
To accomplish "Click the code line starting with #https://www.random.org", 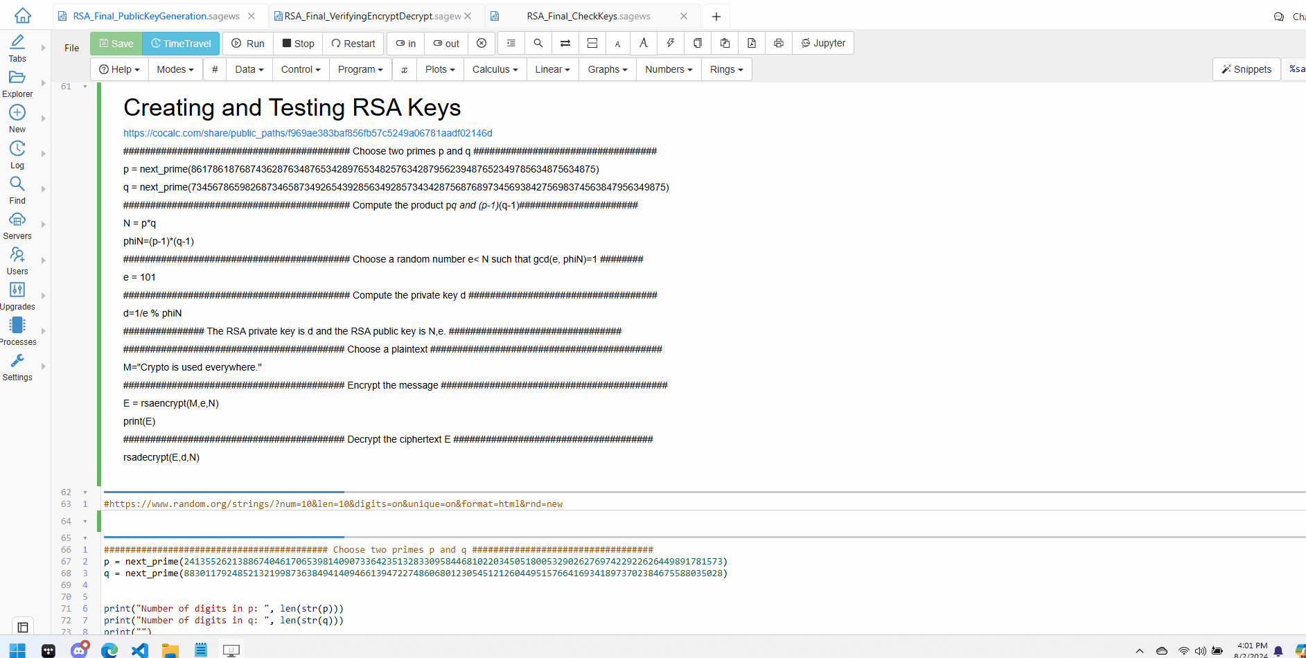I will tap(333, 504).
